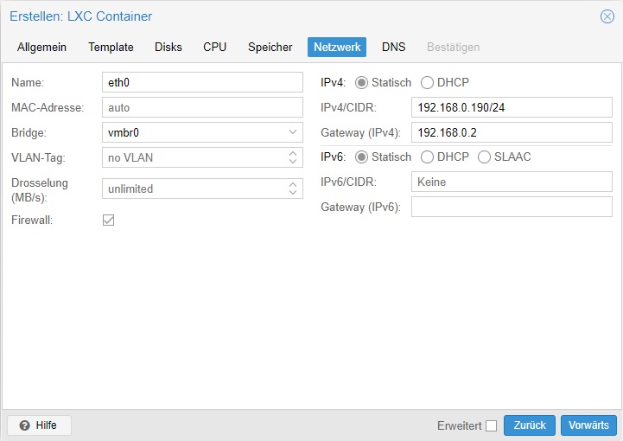Click the Drosselung (MB/s) label
This screenshot has height=441, width=623.
tap(40, 189)
